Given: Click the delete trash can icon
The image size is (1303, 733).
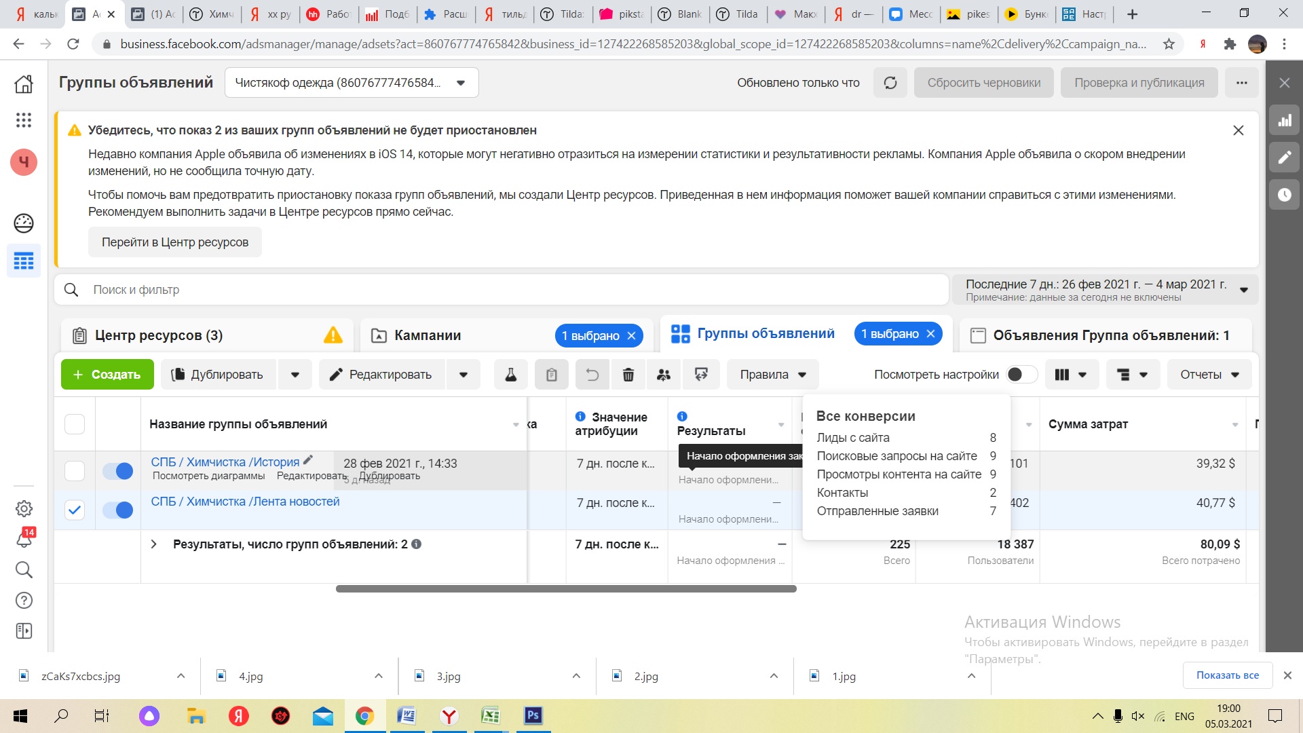Looking at the screenshot, I should click(628, 375).
